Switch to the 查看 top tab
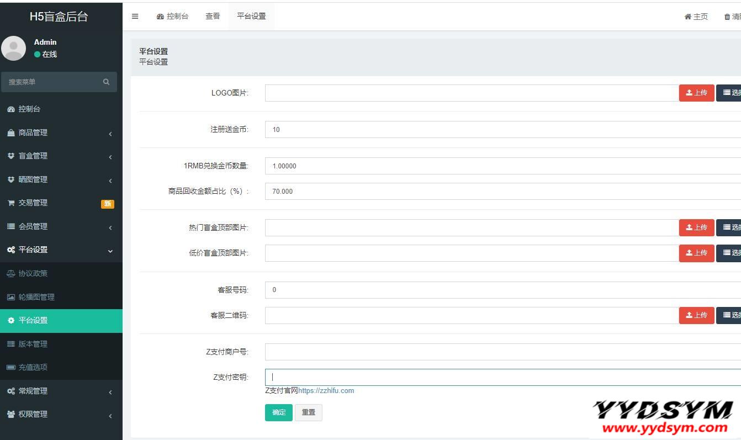741x440 pixels. click(x=213, y=16)
